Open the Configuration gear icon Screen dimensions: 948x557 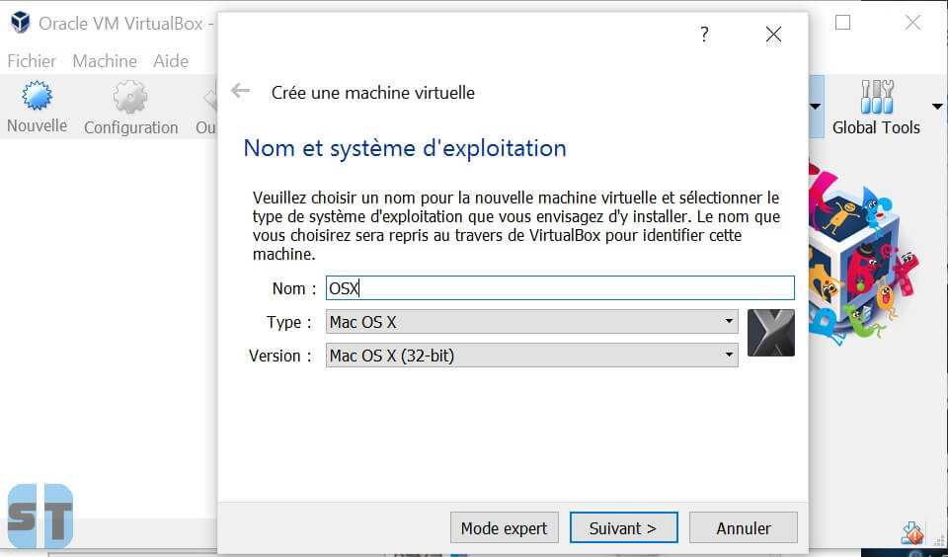(x=130, y=97)
